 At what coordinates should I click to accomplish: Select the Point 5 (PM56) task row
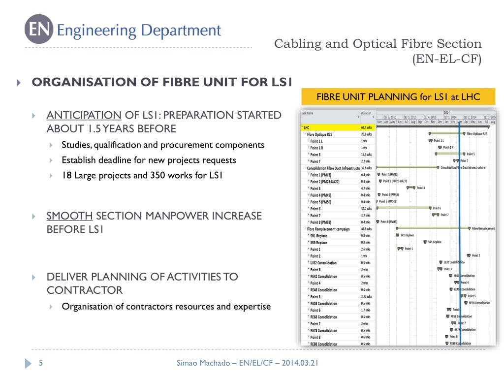[338, 202]
